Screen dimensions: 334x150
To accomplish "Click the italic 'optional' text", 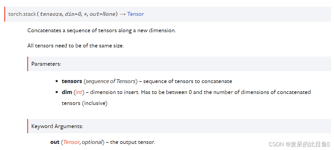I will pos(92,142).
